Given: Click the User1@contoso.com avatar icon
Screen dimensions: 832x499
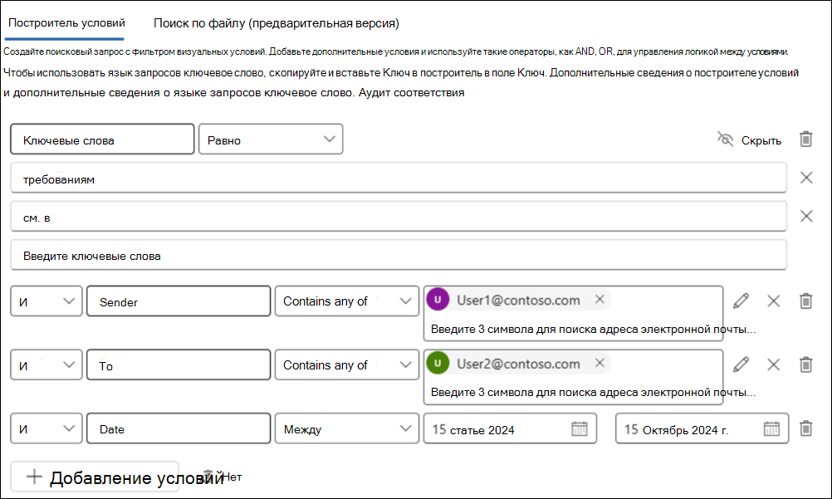Looking at the screenshot, I should (x=438, y=300).
